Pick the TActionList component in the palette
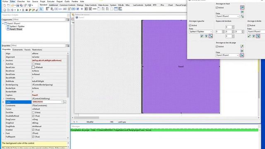 pos(120,9)
